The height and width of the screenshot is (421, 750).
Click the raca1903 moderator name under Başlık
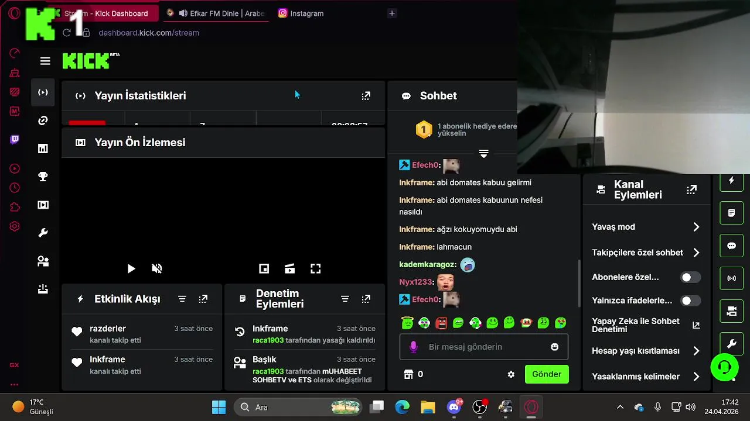(x=268, y=371)
